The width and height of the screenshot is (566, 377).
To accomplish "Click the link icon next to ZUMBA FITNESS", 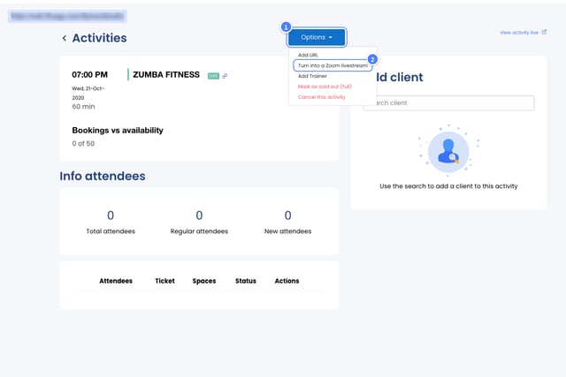I will (x=225, y=76).
